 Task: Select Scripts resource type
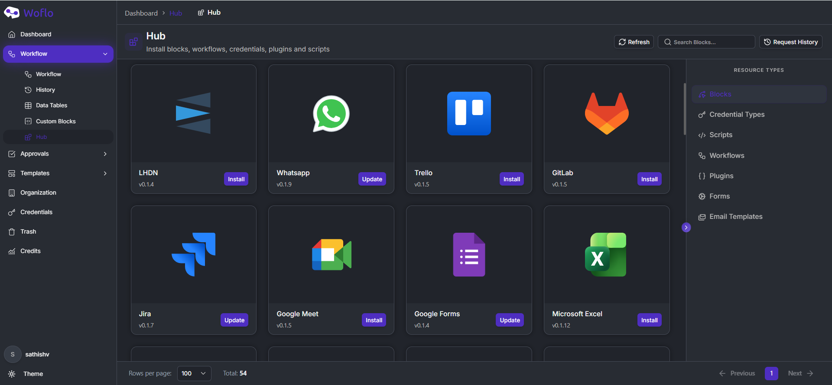click(x=759, y=135)
